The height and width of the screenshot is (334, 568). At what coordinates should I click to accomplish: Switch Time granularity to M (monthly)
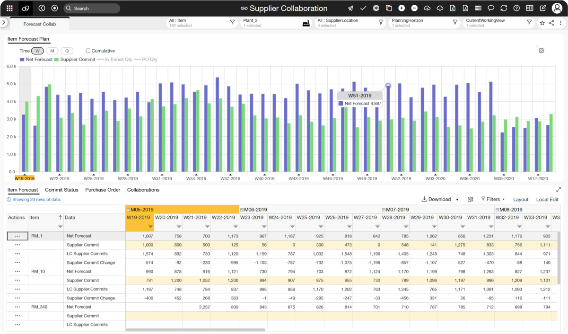point(52,51)
